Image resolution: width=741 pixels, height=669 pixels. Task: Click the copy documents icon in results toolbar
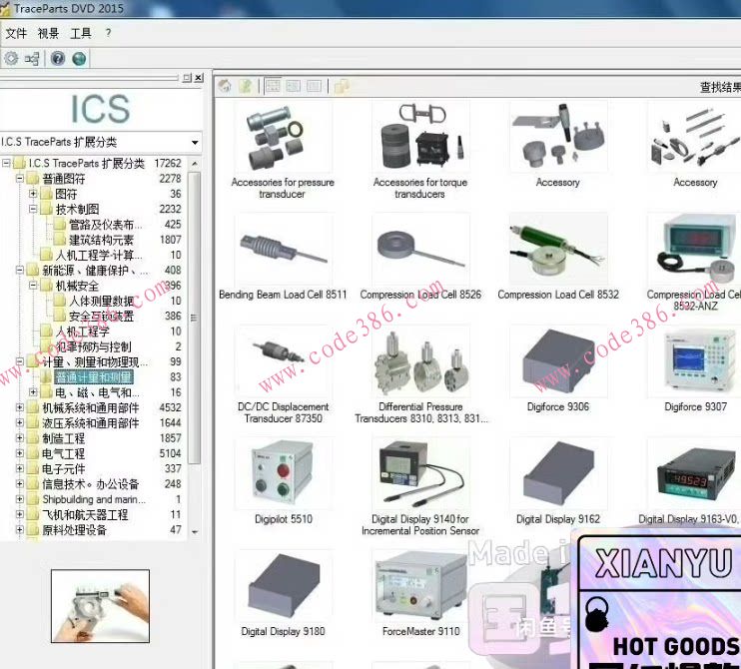click(342, 87)
